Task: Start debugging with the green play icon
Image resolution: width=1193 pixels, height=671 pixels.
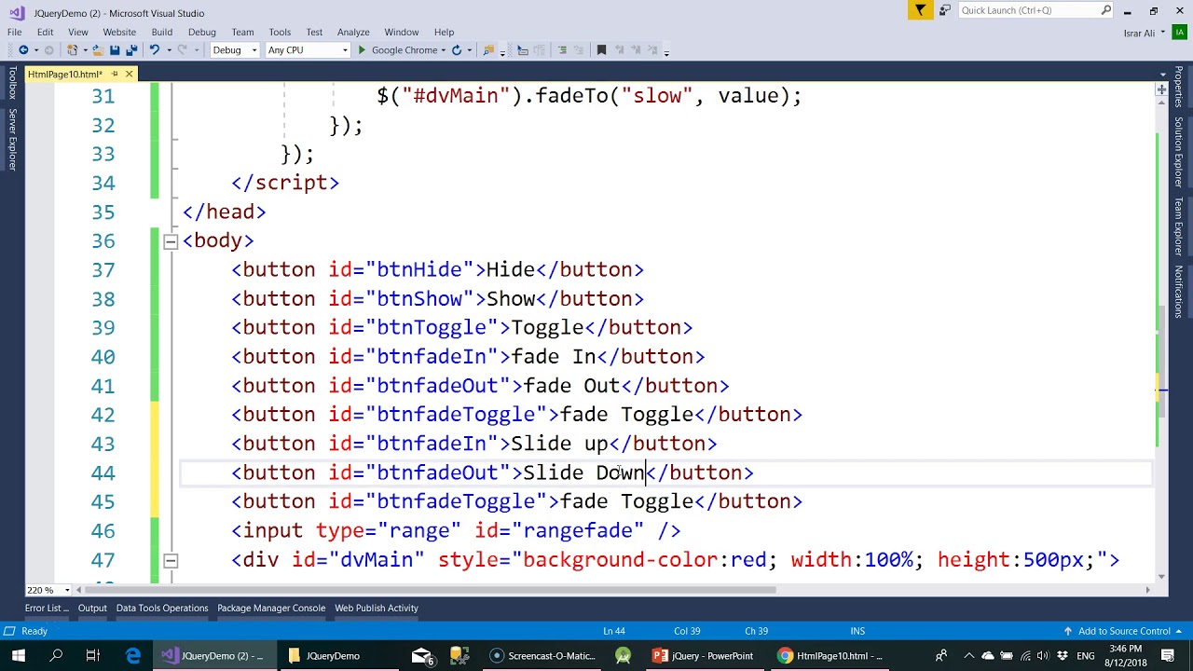Action: (362, 50)
